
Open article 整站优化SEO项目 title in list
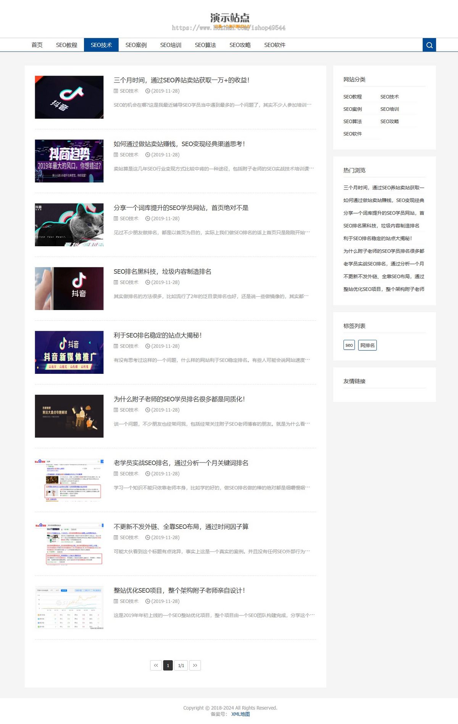coord(179,590)
